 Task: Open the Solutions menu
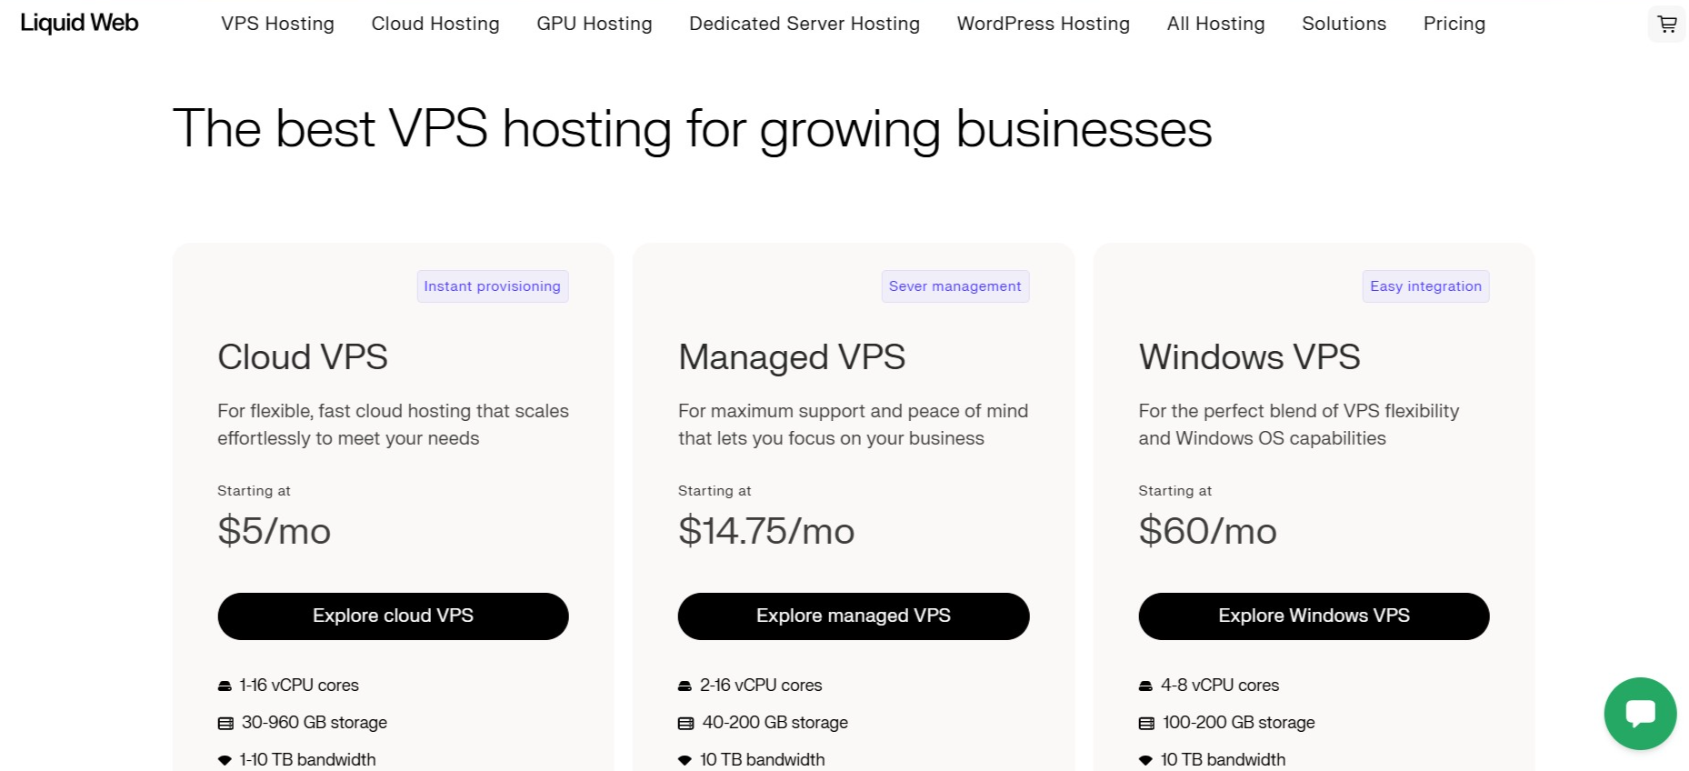click(1344, 24)
